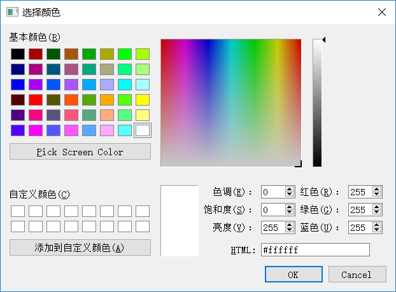
Task: Select the hot pink basic color swatch
Action: (36, 115)
